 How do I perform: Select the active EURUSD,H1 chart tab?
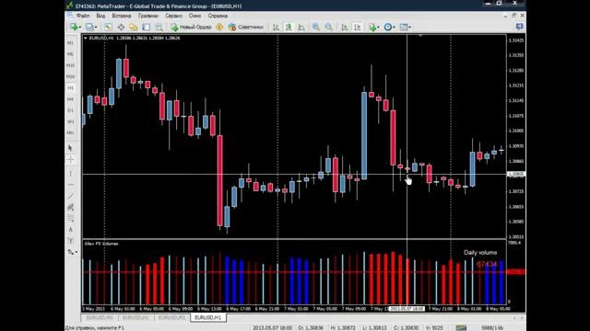(208, 317)
